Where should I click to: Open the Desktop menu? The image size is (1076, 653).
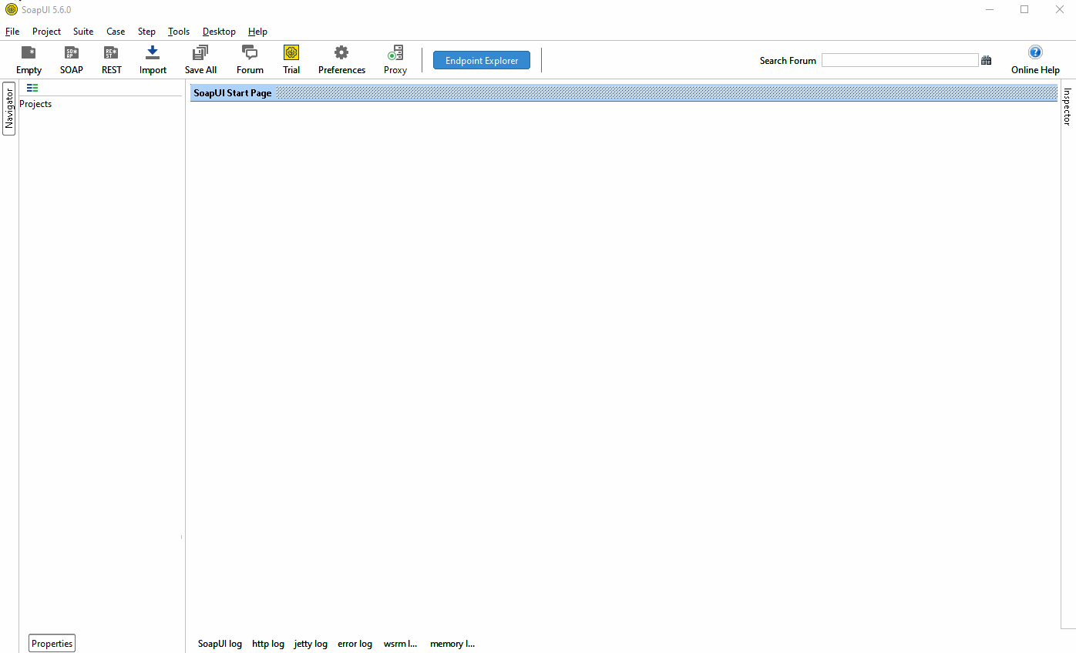(x=219, y=32)
